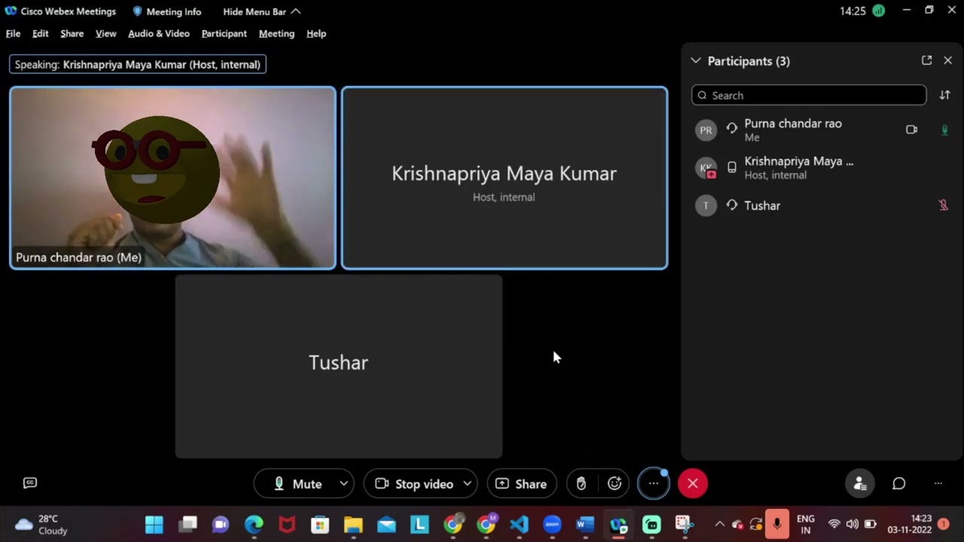
Task: Open Microsoft Edge from taskbar
Action: click(x=254, y=525)
